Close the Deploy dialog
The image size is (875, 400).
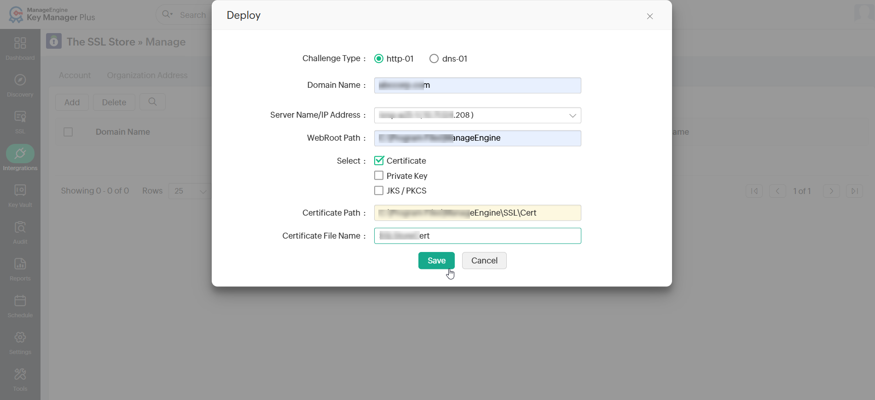(650, 16)
